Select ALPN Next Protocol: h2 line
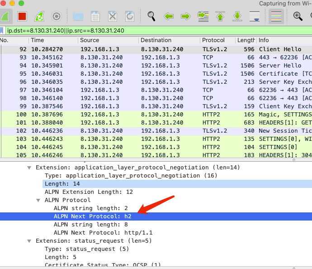 click(x=156, y=216)
